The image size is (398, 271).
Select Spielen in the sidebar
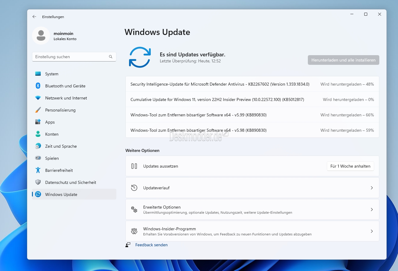(x=74, y=158)
